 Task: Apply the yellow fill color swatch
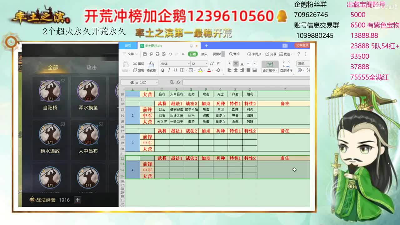point(200,70)
